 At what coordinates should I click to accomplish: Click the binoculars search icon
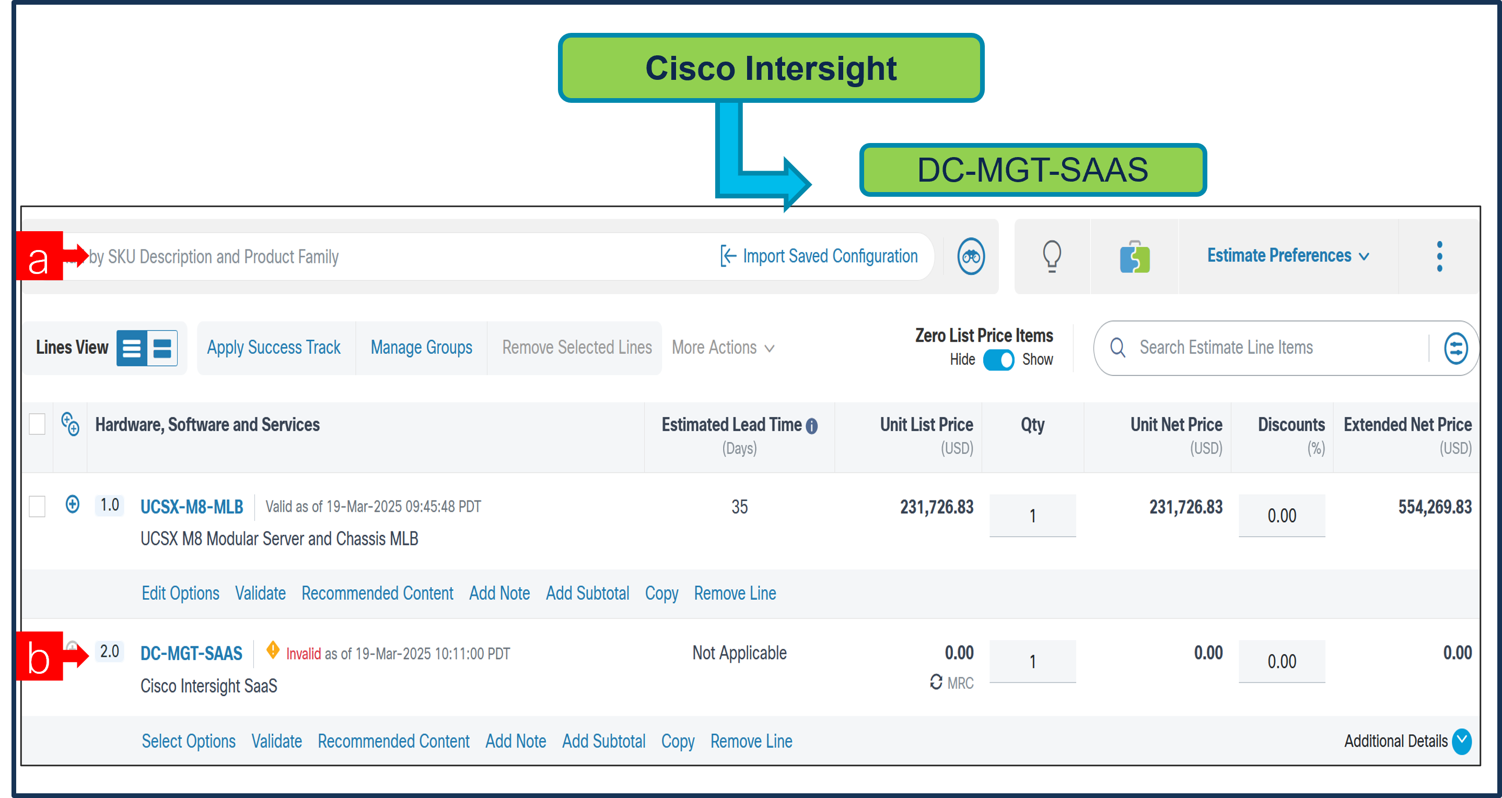(x=970, y=256)
